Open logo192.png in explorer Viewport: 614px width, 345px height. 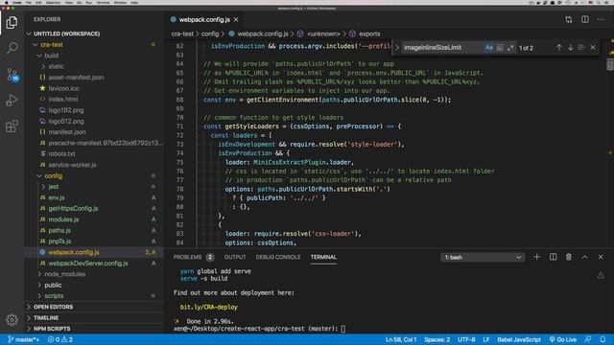click(x=66, y=110)
